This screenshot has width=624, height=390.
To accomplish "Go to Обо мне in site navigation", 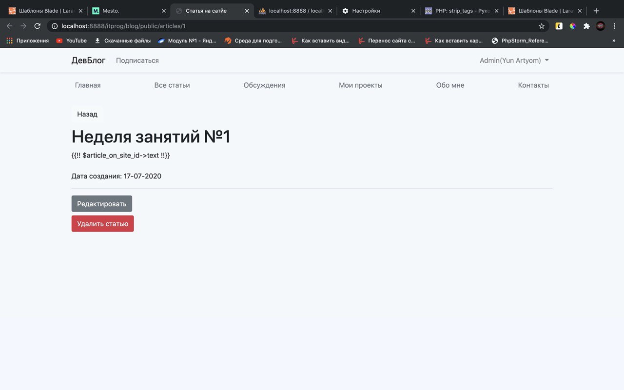I will 450,85.
